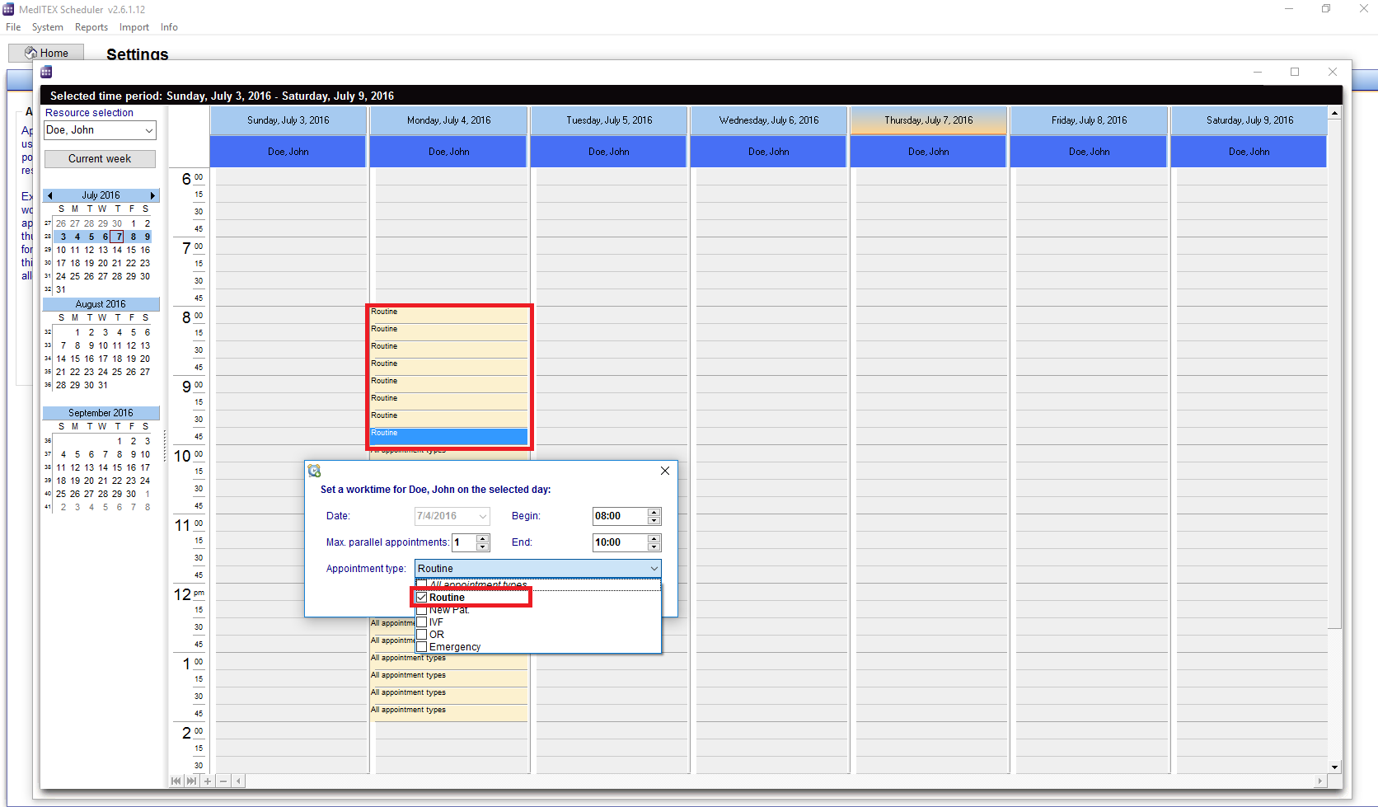
Task: Click the MedITEX Scheduler title bar icon
Action: tap(8, 9)
